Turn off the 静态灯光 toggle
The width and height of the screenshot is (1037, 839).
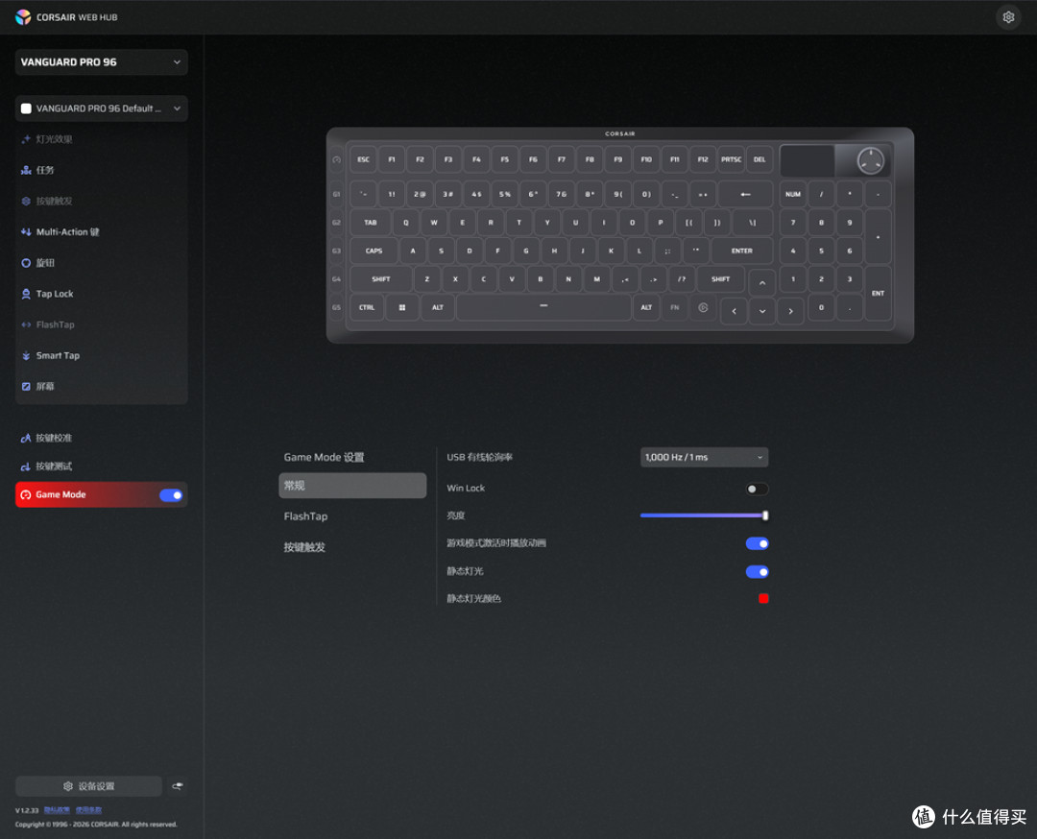coord(757,572)
